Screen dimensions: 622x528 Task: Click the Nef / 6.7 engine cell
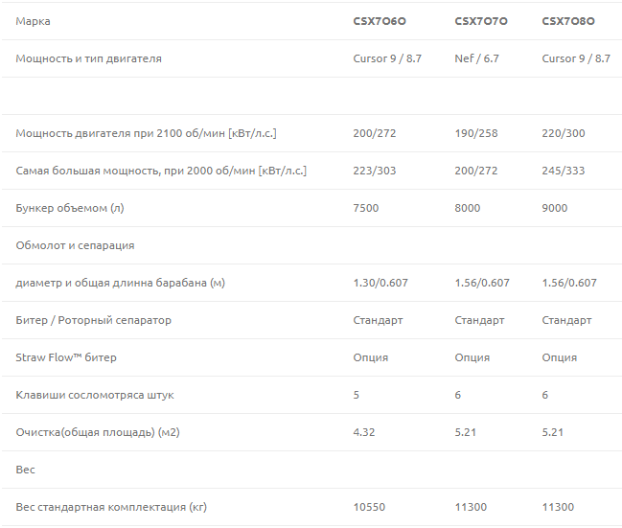coord(476,58)
